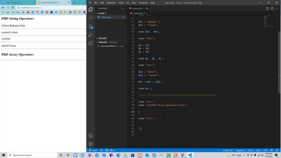Click the CRLF end-of-line indicator
Image resolution: width=281 pixels, height=158 pixels.
click(258, 150)
